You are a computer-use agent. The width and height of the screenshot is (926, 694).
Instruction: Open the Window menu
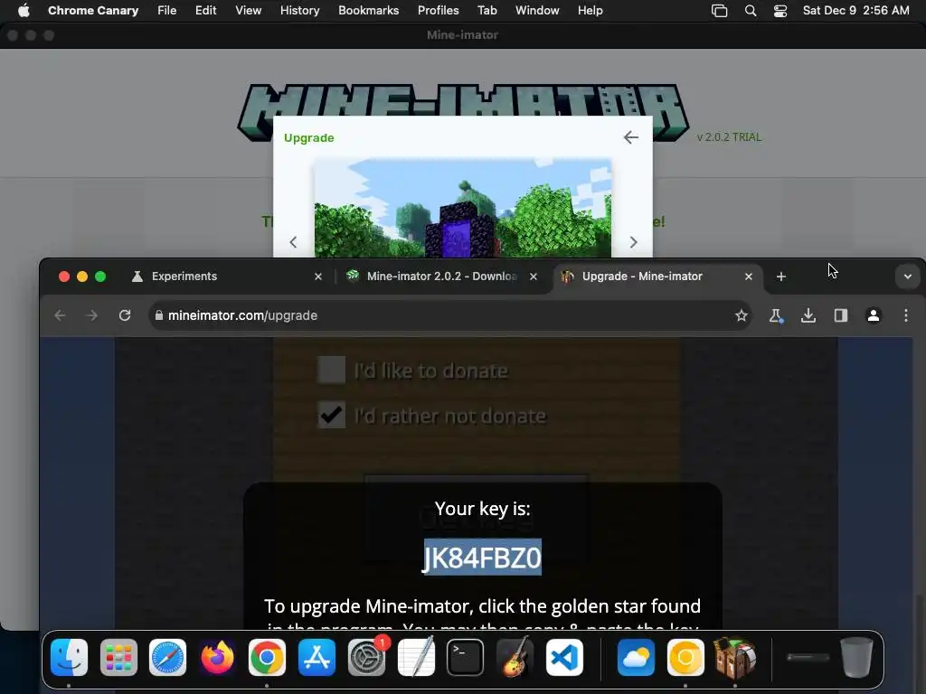click(x=537, y=11)
